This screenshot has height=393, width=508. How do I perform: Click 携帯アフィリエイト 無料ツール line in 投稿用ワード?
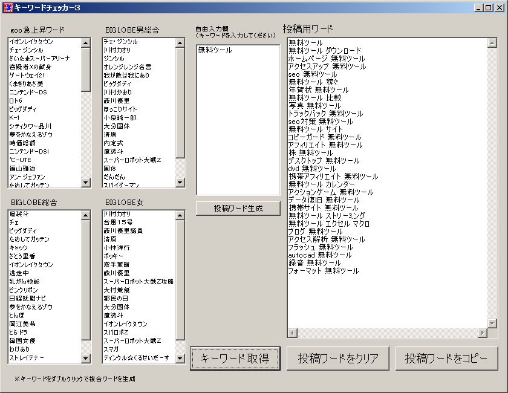click(x=333, y=177)
